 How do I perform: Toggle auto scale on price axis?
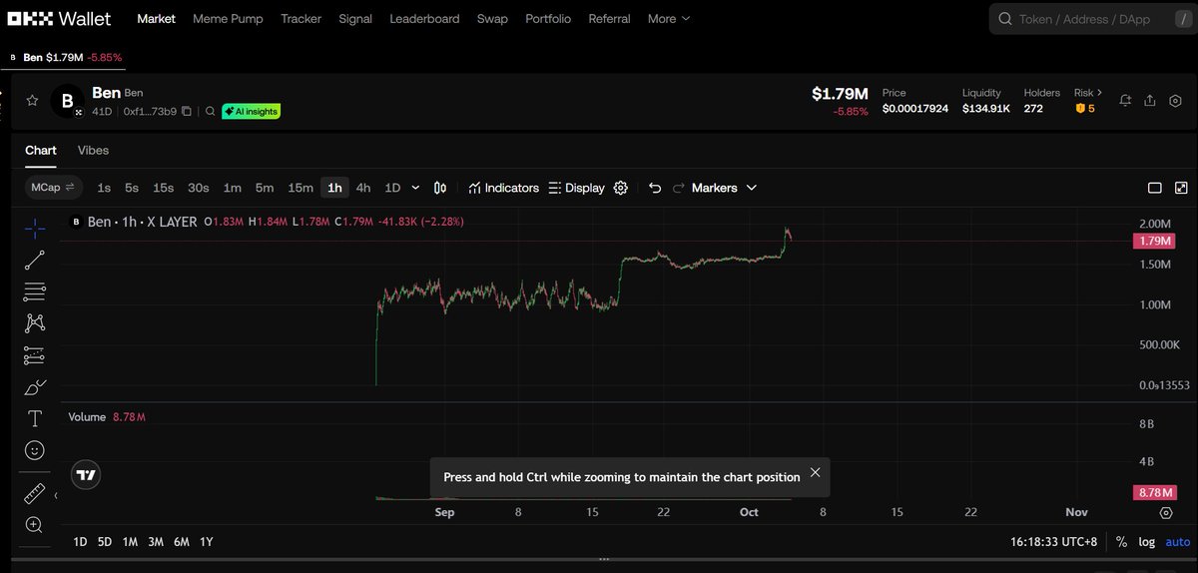1178,542
